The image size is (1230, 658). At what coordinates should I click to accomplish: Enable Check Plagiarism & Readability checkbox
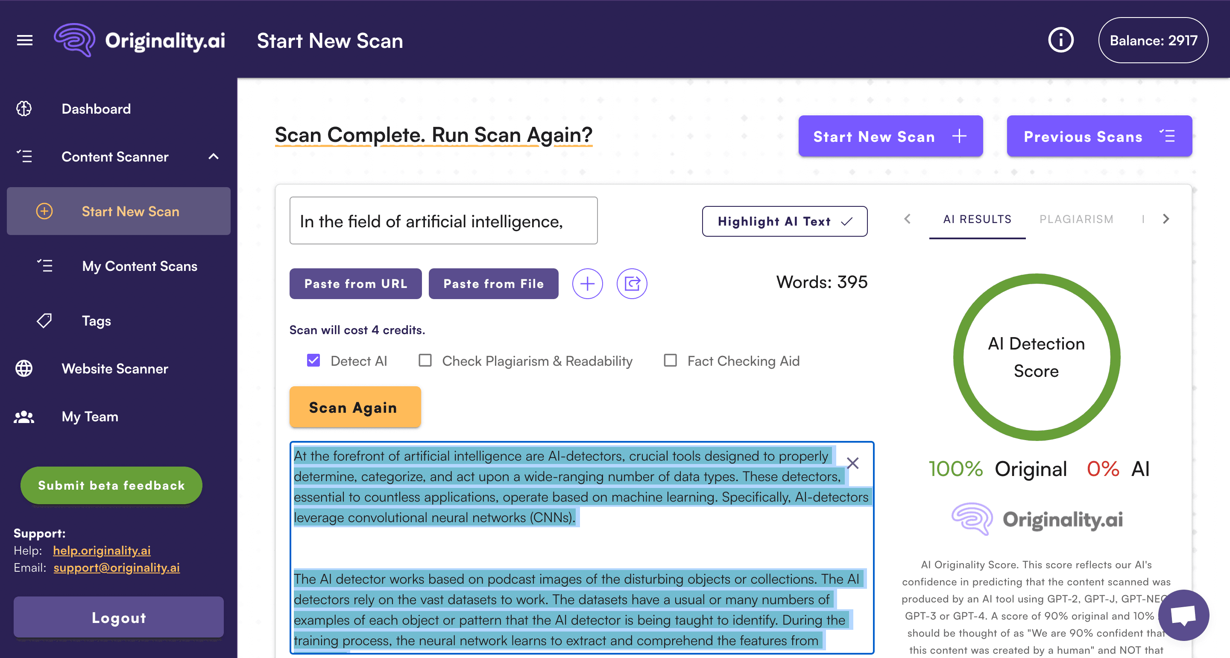pyautogui.click(x=425, y=360)
